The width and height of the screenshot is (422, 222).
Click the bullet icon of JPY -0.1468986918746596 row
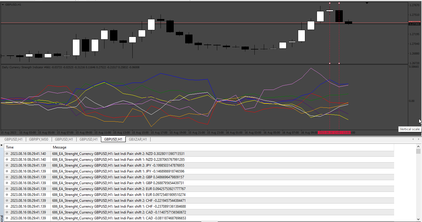[7, 171]
